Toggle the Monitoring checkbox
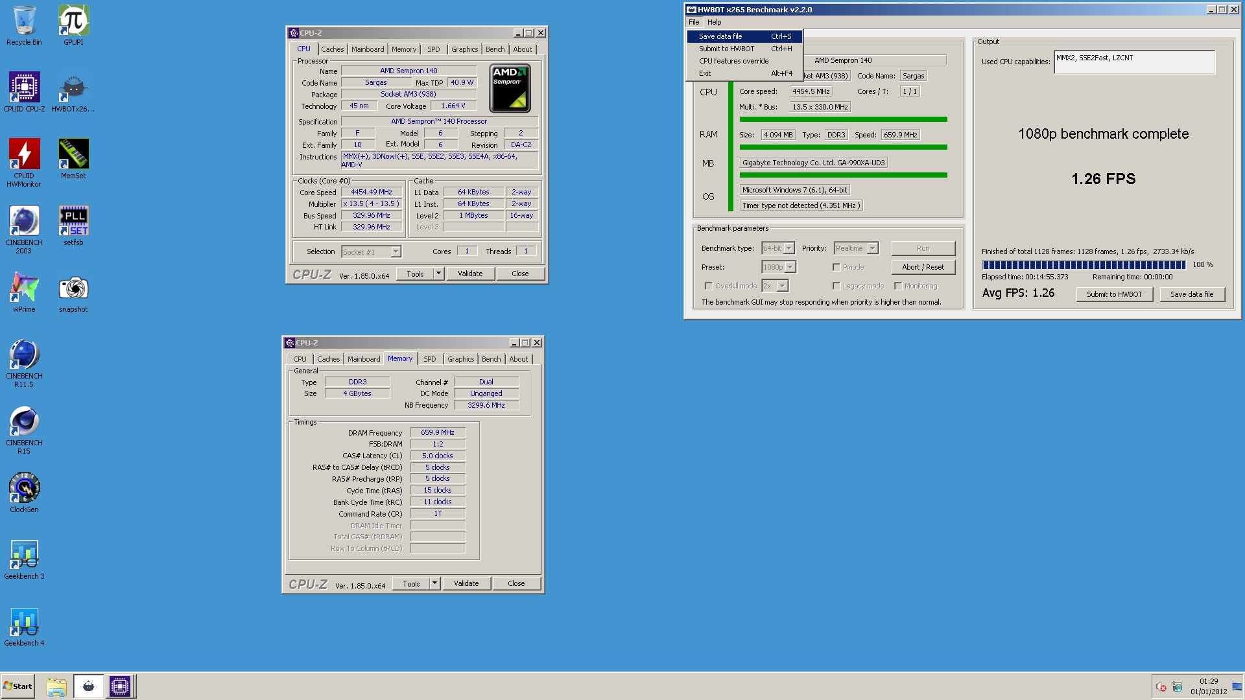 click(x=898, y=286)
